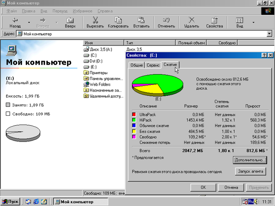
Task: Open Свойства (Properties) from the toolbar
Action: tap(214, 20)
